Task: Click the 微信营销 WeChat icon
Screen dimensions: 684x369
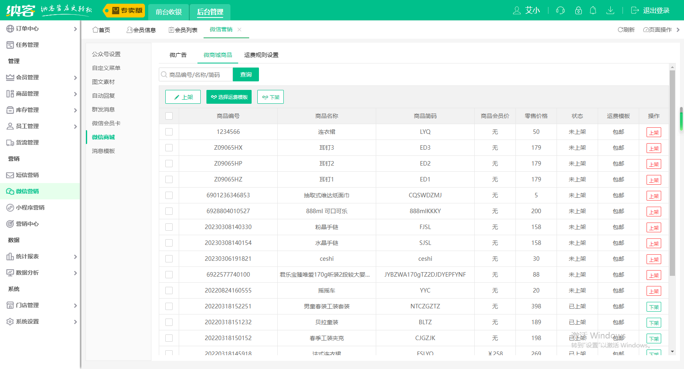Action: [x=10, y=191]
